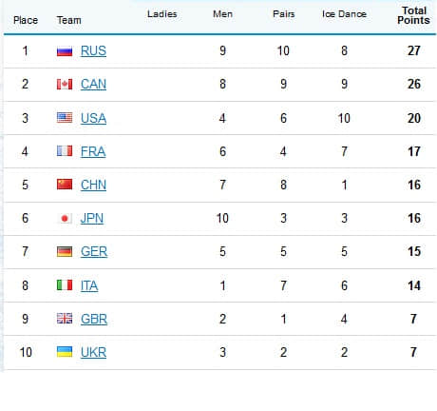
Task: Open the USA team link
Action: pyautogui.click(x=93, y=118)
